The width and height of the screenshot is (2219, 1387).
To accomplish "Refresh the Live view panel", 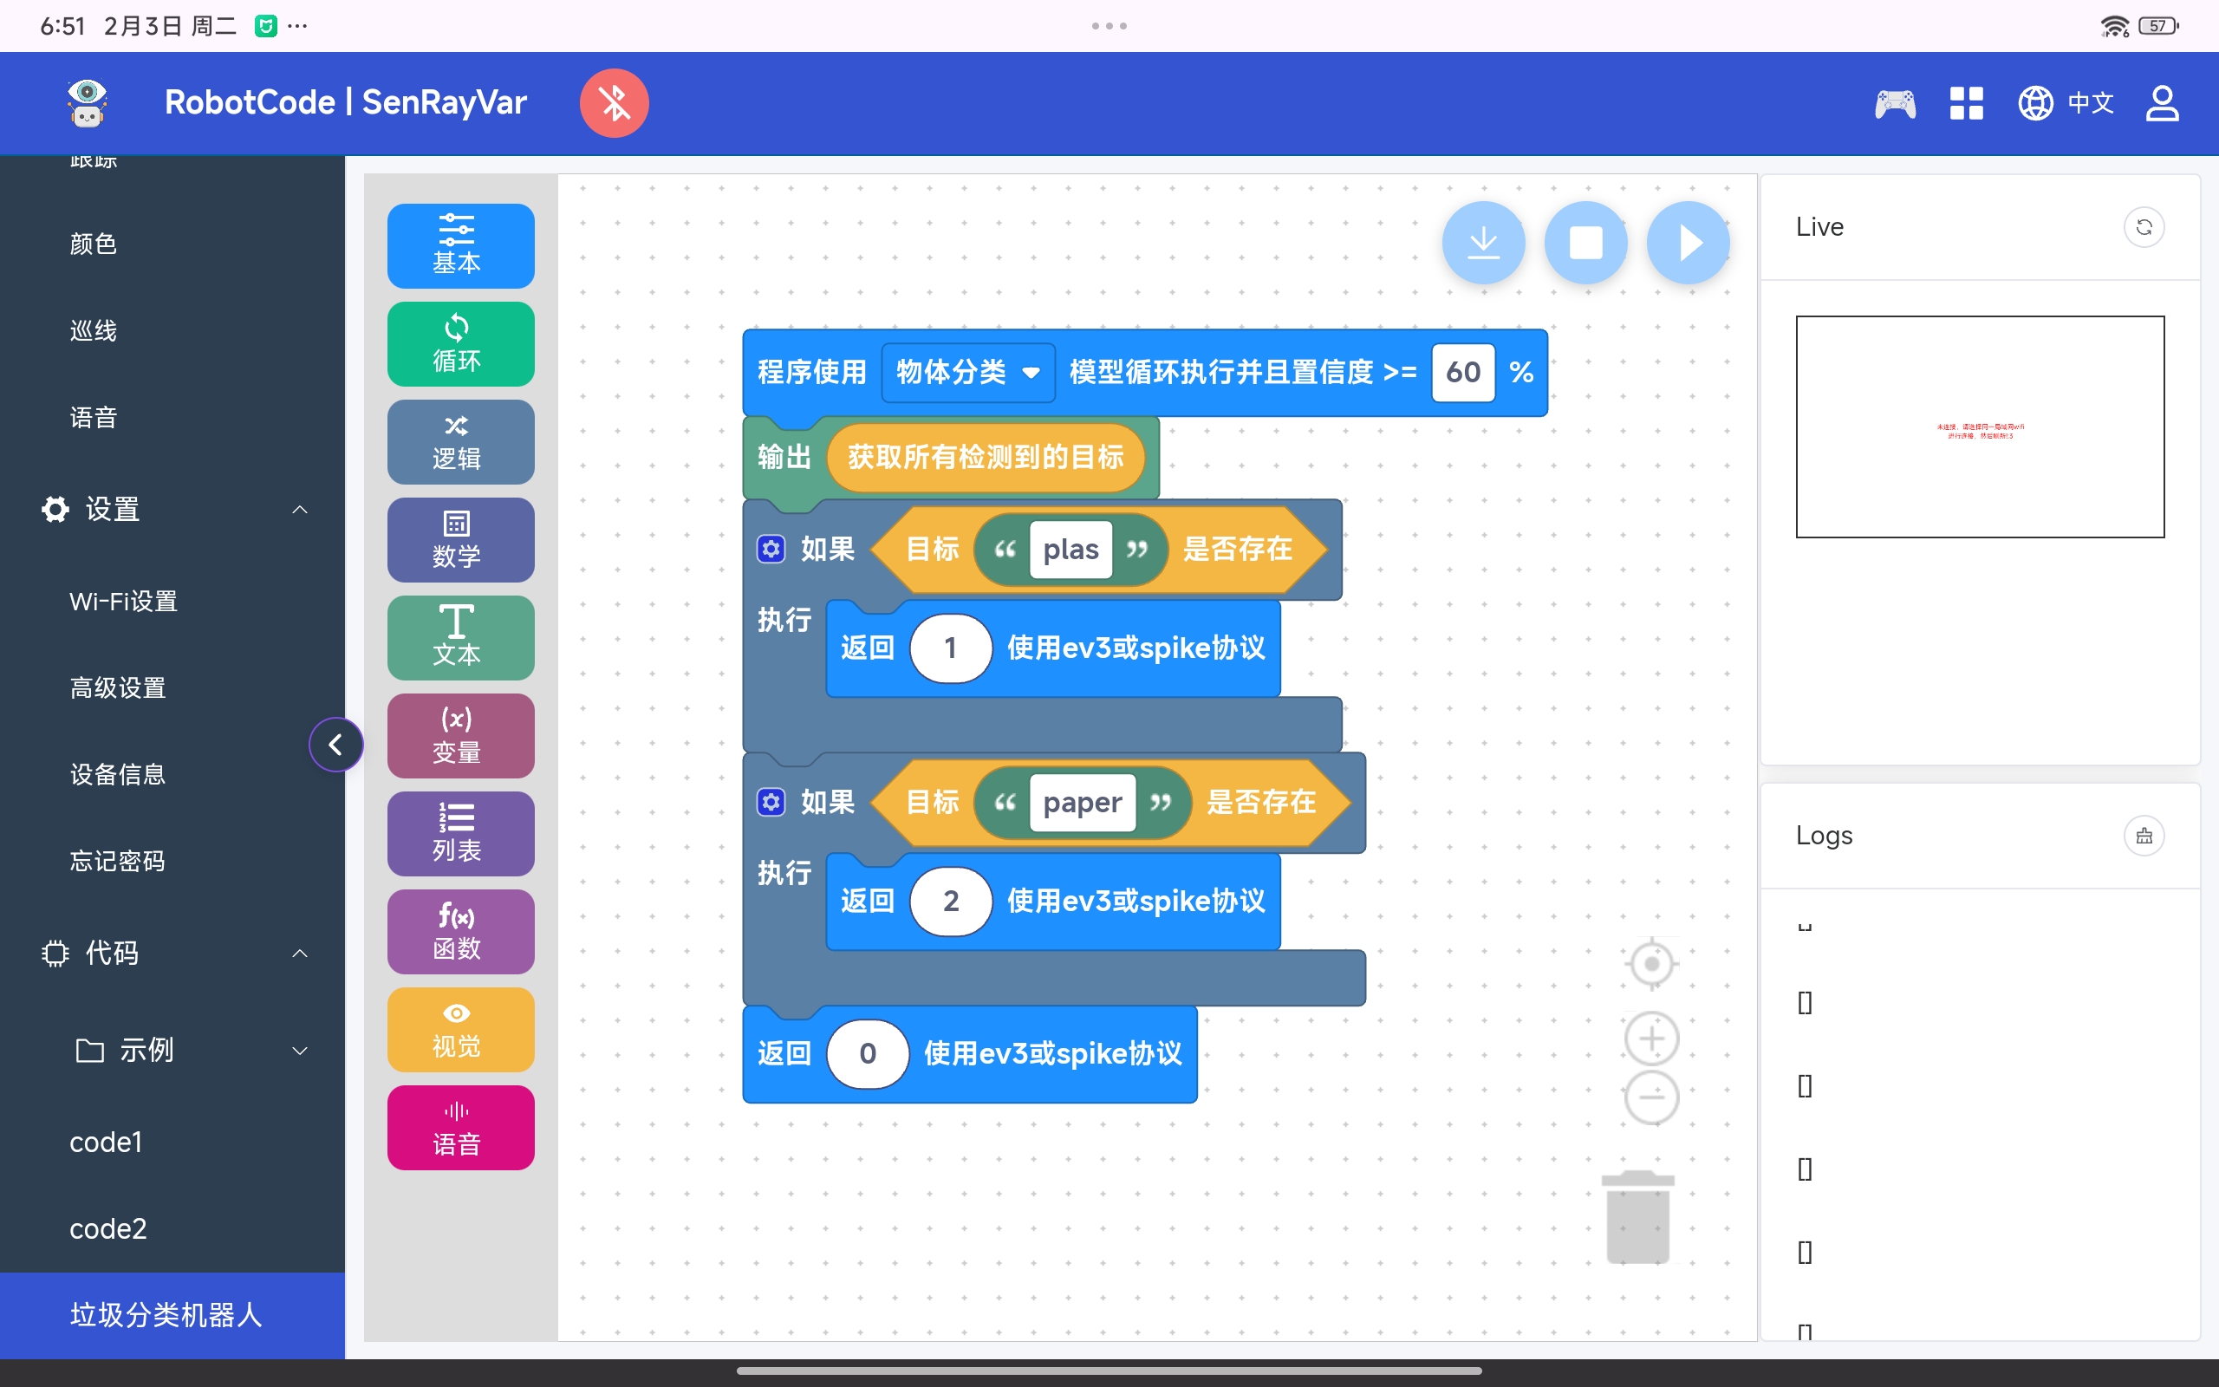I will (2143, 226).
